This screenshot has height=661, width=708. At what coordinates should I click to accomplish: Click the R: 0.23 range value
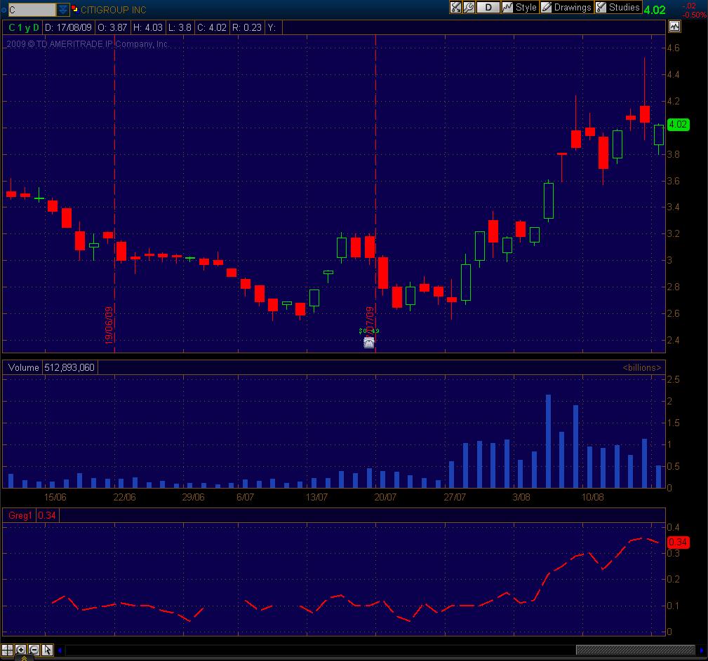pos(247,27)
